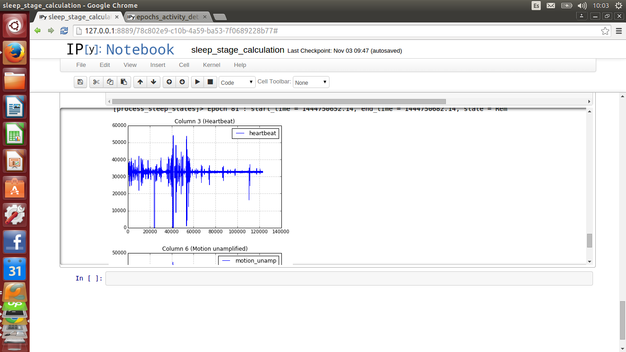This screenshot has height=352, width=626.
Task: Copy the selected cell from the toolbar
Action: (110, 82)
